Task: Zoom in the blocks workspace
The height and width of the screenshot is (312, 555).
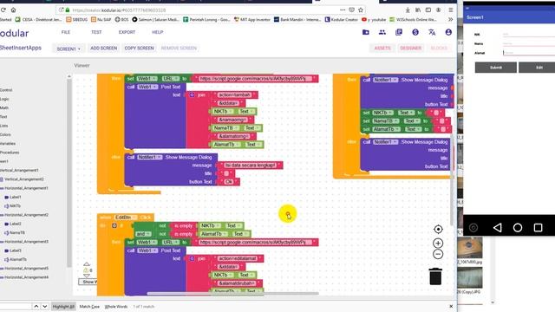Action: coord(438,243)
